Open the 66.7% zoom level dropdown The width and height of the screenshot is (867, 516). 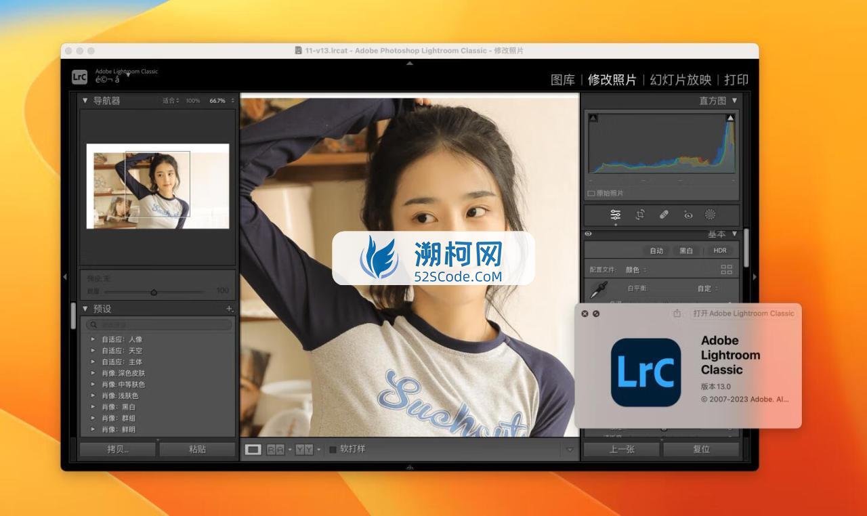pyautogui.click(x=221, y=101)
